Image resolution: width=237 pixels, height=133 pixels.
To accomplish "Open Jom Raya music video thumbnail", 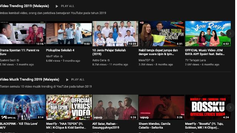I will (x=208, y=34).
